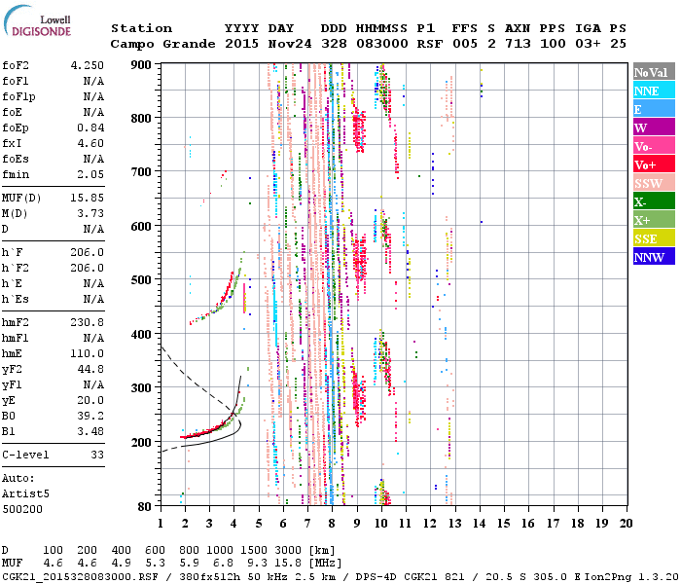The image size is (681, 584).
Task: Click the hmE value 110.0
Action: click(x=88, y=353)
